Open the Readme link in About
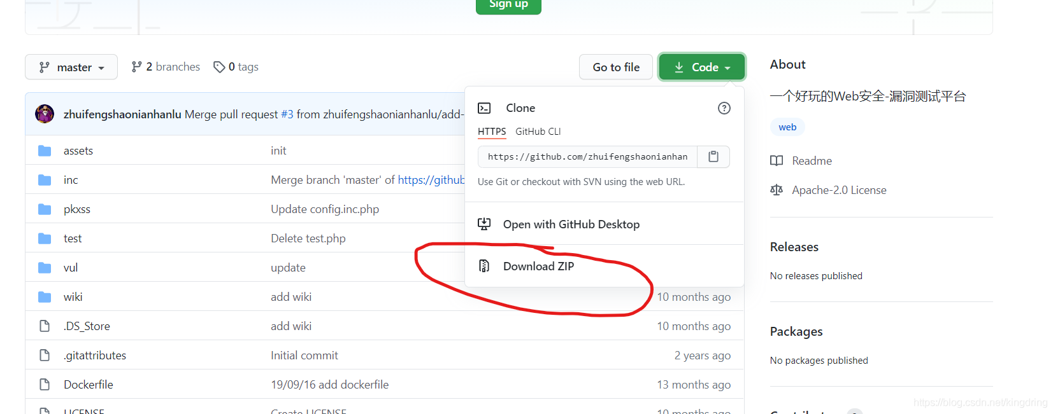Image resolution: width=1053 pixels, height=414 pixels. [x=812, y=161]
